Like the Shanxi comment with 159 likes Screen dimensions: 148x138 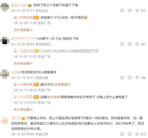[137, 78]
